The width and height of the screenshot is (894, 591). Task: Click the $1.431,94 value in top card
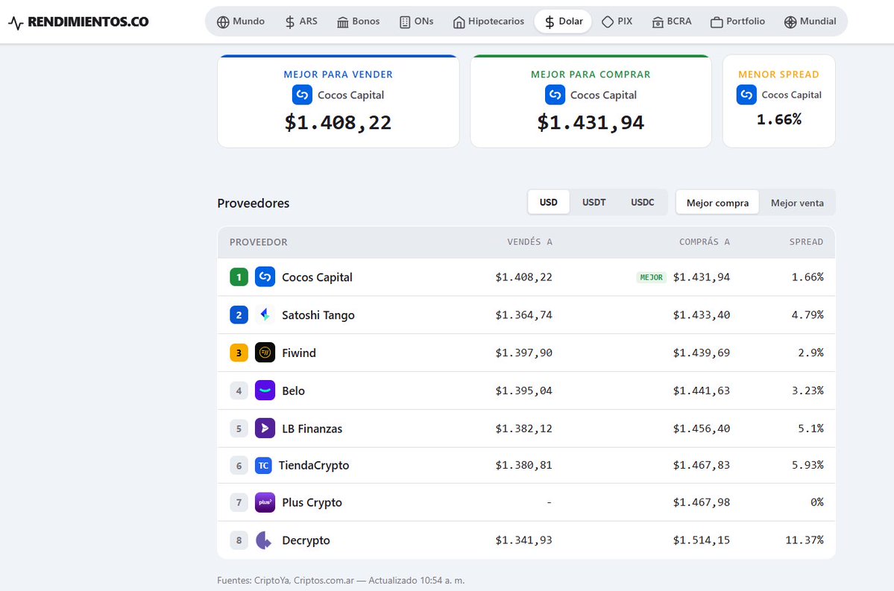(x=591, y=122)
